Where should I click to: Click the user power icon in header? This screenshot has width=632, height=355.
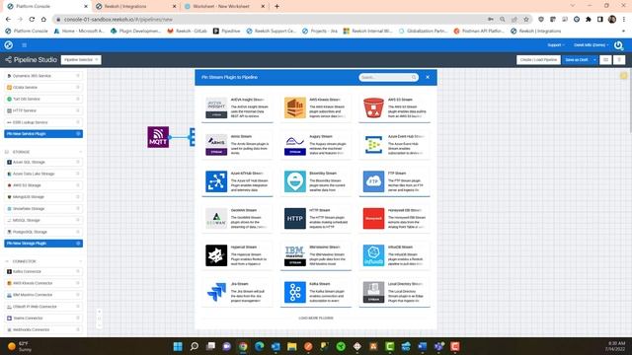pos(619,45)
